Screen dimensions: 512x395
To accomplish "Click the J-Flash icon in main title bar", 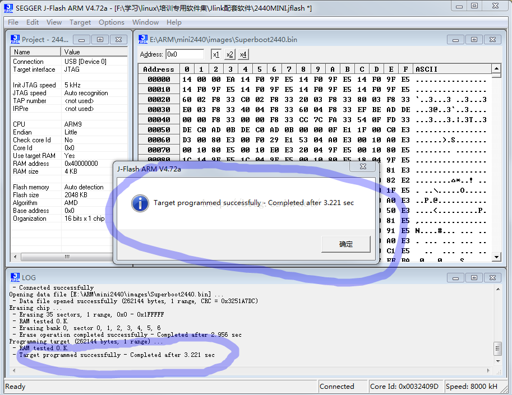I will coord(8,8).
